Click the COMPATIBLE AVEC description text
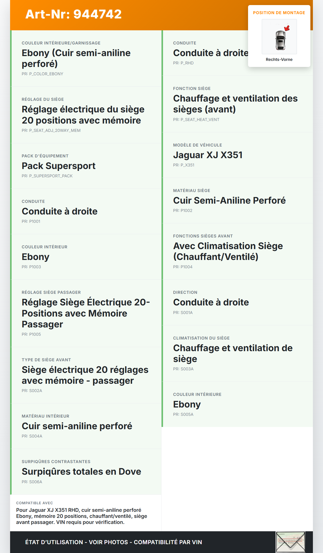The height and width of the screenshot is (553, 323). pyautogui.click(x=82, y=516)
